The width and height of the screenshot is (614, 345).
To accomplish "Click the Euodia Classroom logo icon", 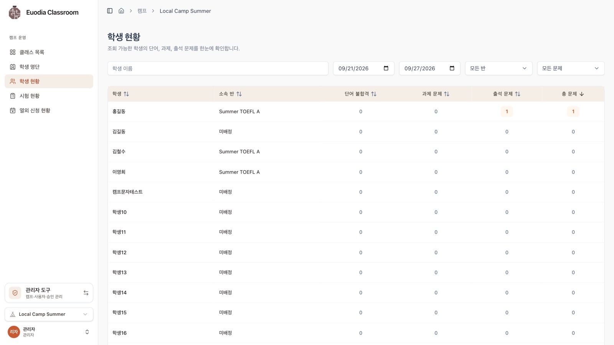I will [15, 12].
